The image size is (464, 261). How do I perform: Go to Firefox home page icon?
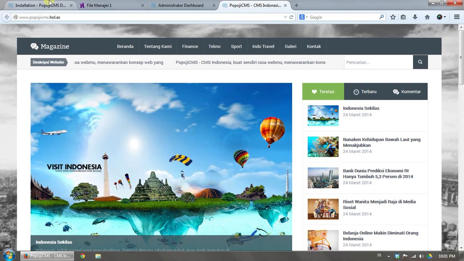click(427, 17)
